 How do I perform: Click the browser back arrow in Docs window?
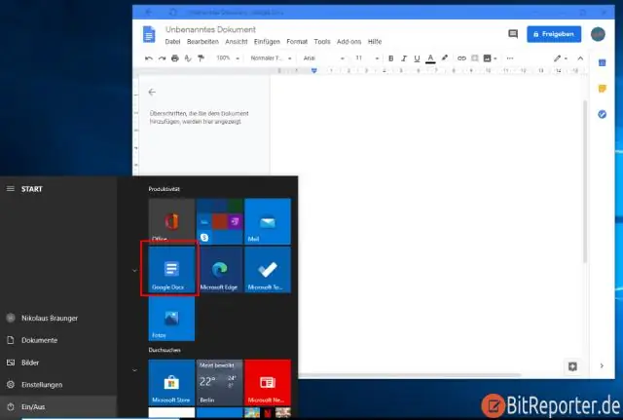[x=148, y=13]
